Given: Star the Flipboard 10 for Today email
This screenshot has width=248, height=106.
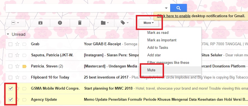Looking at the screenshot, I should pos(17,77).
